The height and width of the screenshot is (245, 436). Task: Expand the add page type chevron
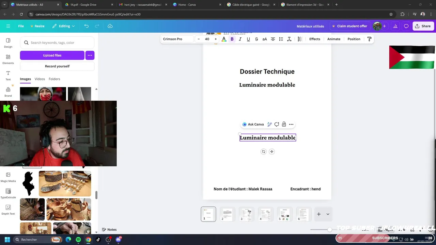(x=328, y=214)
